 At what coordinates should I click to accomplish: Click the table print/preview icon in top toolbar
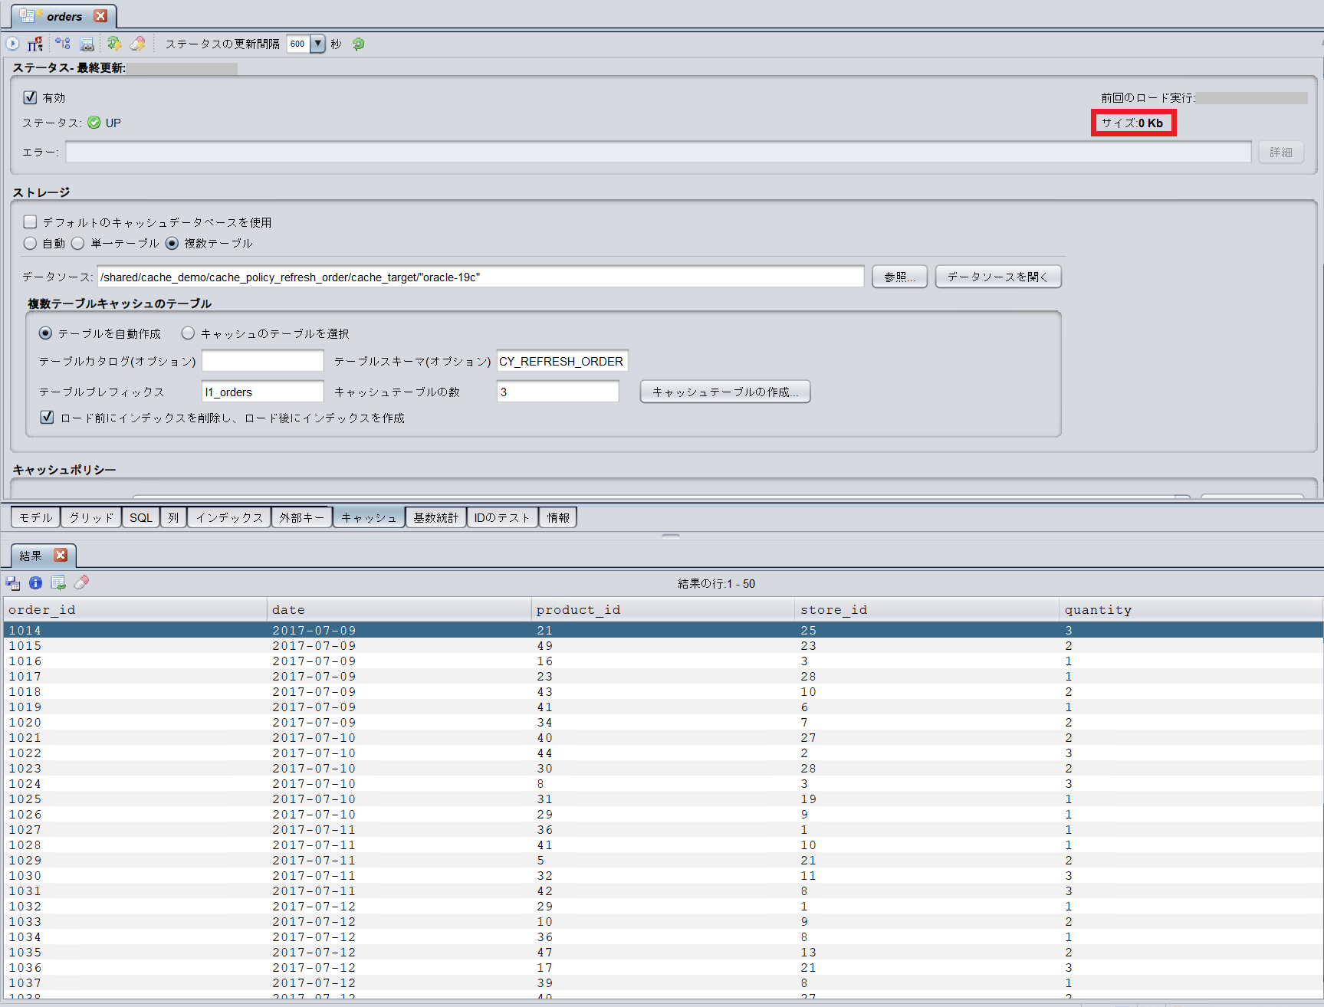pyautogui.click(x=87, y=44)
